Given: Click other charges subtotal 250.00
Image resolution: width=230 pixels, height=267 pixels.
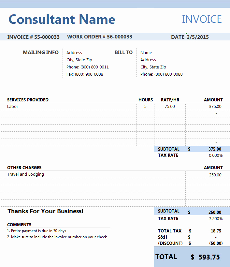Looking at the screenshot, I should [x=215, y=212].
